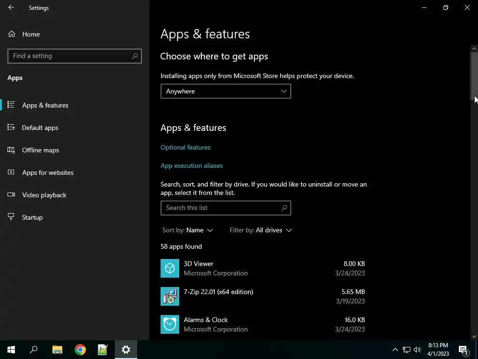The width and height of the screenshot is (478, 359).
Task: Open the Video playback section
Action: [x=75, y=195]
